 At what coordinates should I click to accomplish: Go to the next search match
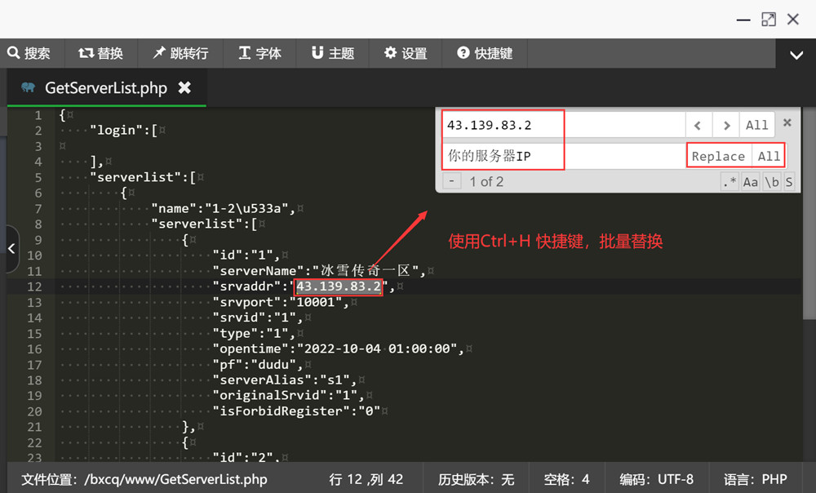(725, 125)
